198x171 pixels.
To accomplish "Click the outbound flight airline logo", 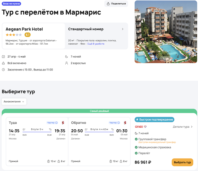I will pyautogui.click(x=63, y=123).
